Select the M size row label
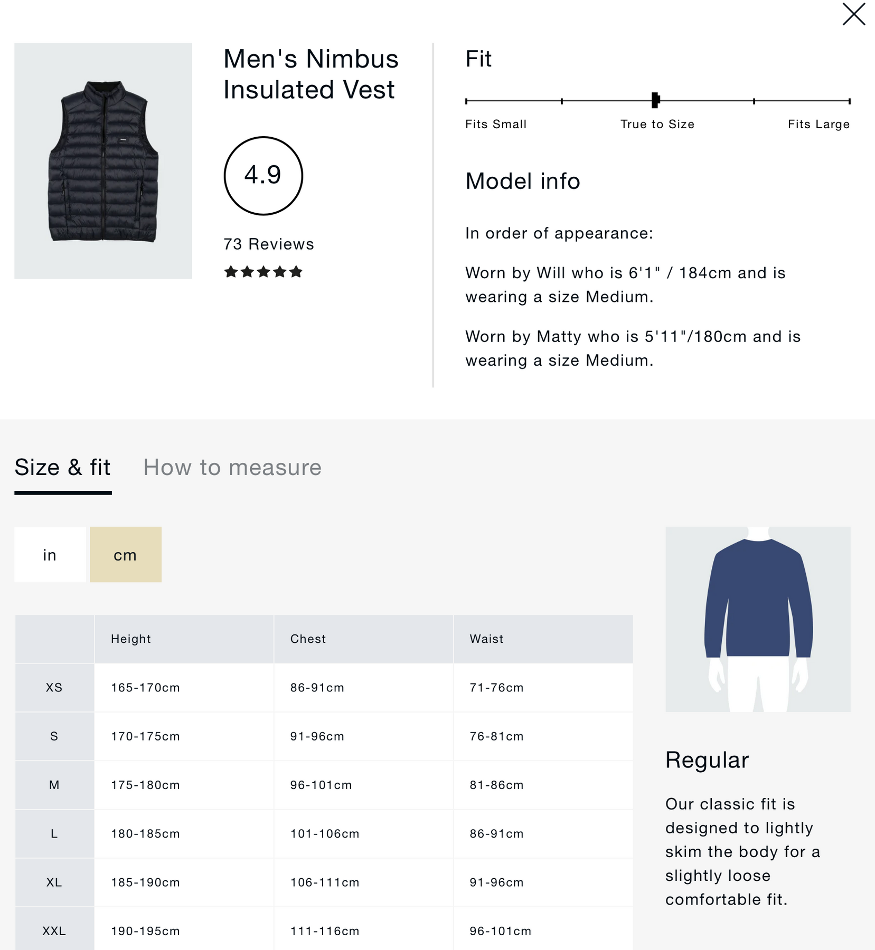The height and width of the screenshot is (950, 875). (54, 785)
